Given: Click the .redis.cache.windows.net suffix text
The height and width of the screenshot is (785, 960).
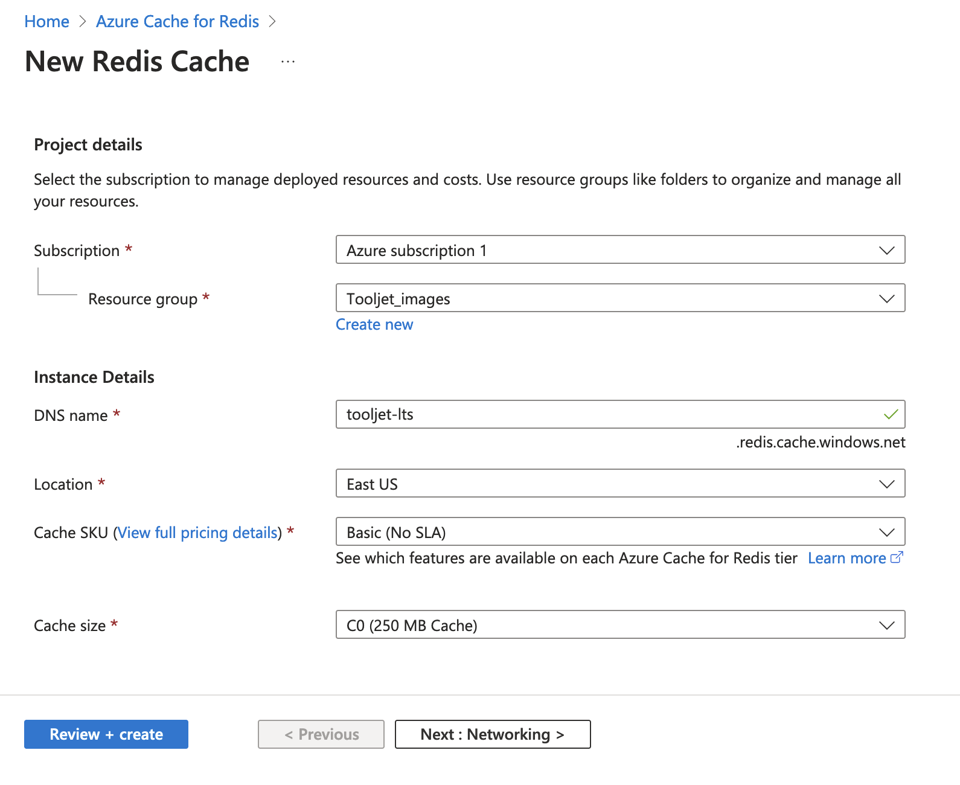Looking at the screenshot, I should coord(821,443).
